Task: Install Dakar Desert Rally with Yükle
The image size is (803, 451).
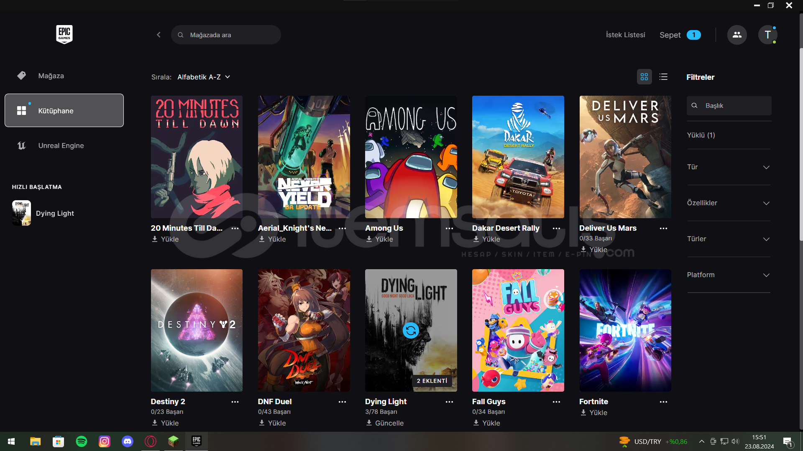Action: [486, 239]
